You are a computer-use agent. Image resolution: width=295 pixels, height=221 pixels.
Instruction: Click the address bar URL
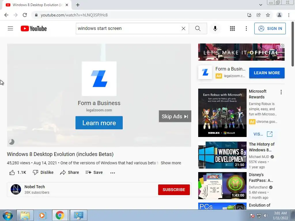click(74, 15)
